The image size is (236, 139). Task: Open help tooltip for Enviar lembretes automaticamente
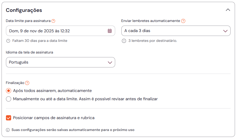183,21
